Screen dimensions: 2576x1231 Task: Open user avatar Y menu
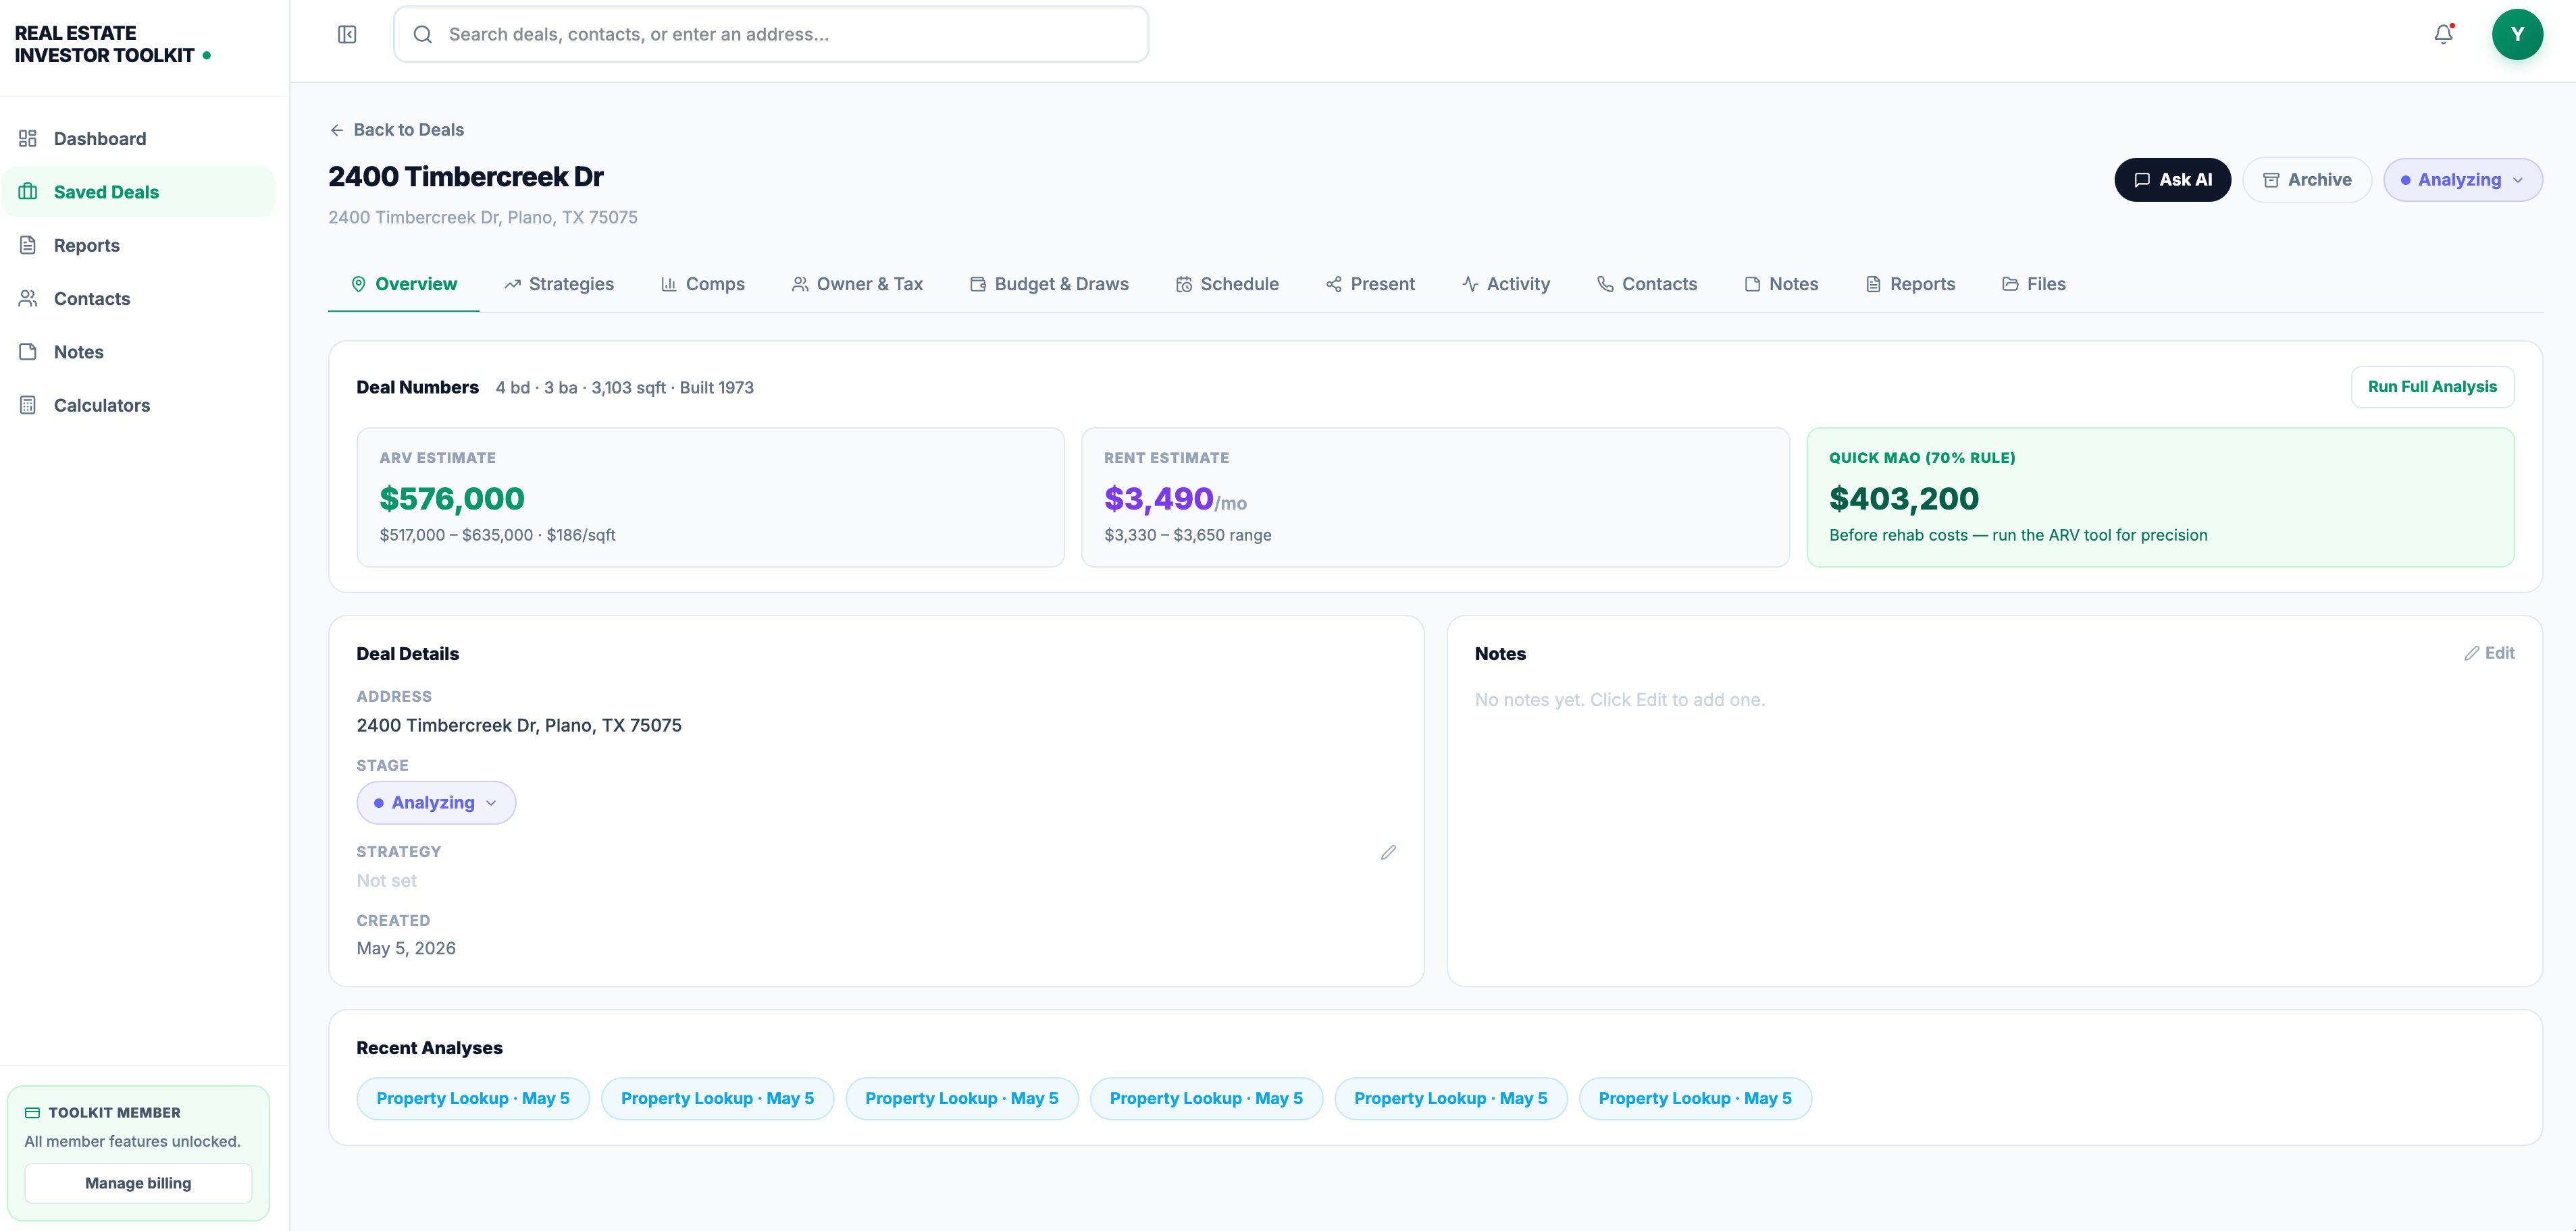2517,35
